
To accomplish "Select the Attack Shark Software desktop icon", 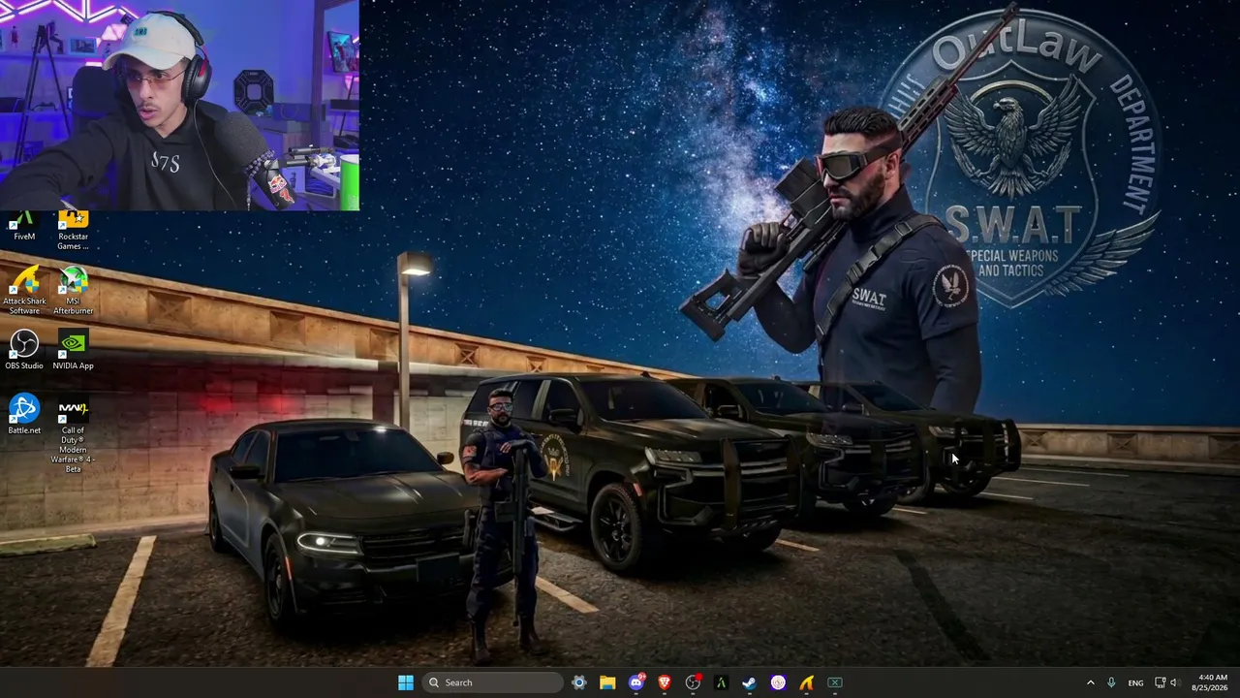I will (24, 291).
